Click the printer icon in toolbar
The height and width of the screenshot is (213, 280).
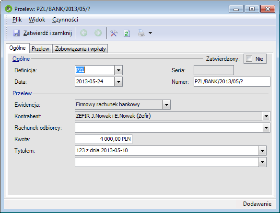click(x=141, y=33)
